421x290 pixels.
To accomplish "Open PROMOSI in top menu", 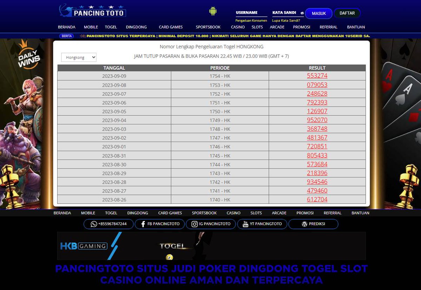I will click(x=302, y=27).
